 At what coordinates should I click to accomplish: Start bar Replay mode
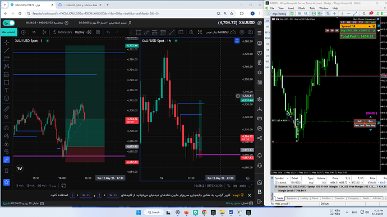point(83,32)
